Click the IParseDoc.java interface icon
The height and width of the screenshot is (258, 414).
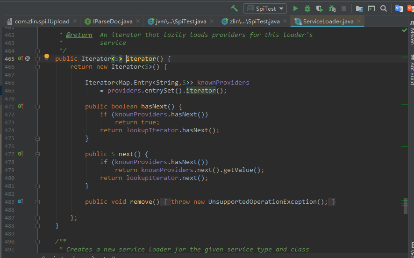coord(88,21)
